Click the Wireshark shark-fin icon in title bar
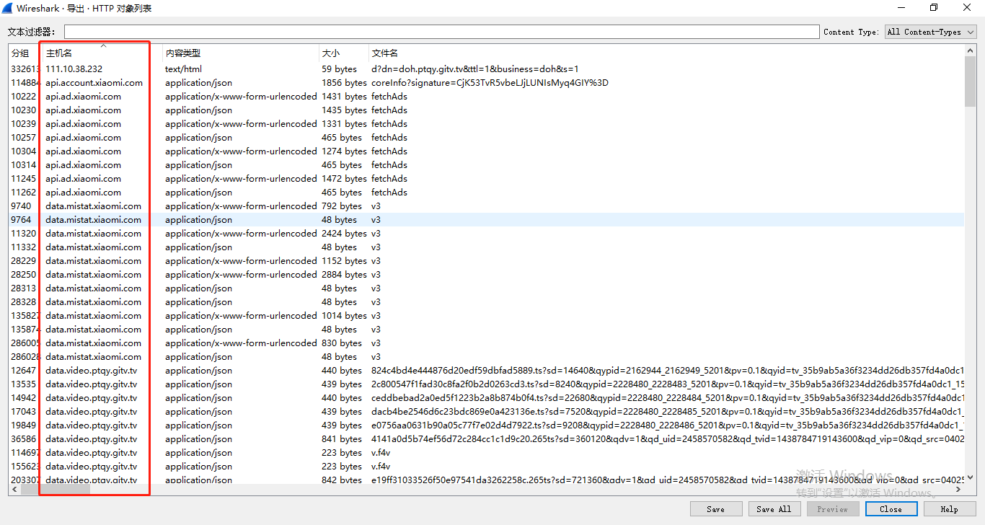 9,8
